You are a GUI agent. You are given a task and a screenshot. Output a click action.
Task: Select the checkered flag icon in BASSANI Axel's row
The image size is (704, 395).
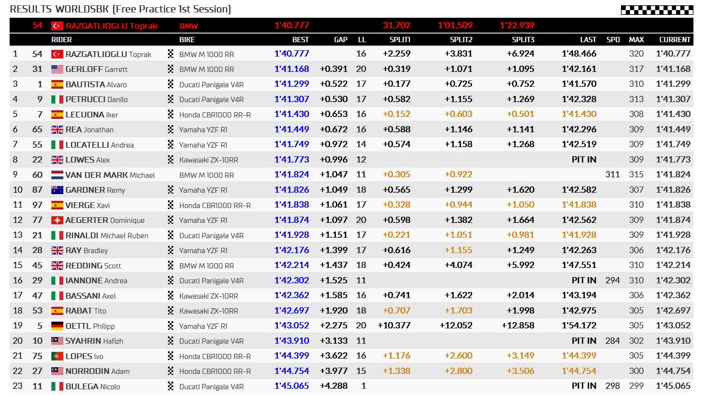pyautogui.click(x=170, y=296)
